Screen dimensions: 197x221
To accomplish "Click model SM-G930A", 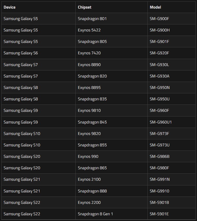I will 160,76.
